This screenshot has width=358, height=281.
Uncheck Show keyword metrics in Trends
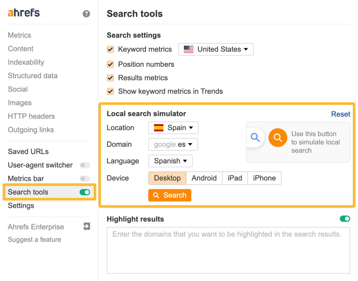point(110,91)
